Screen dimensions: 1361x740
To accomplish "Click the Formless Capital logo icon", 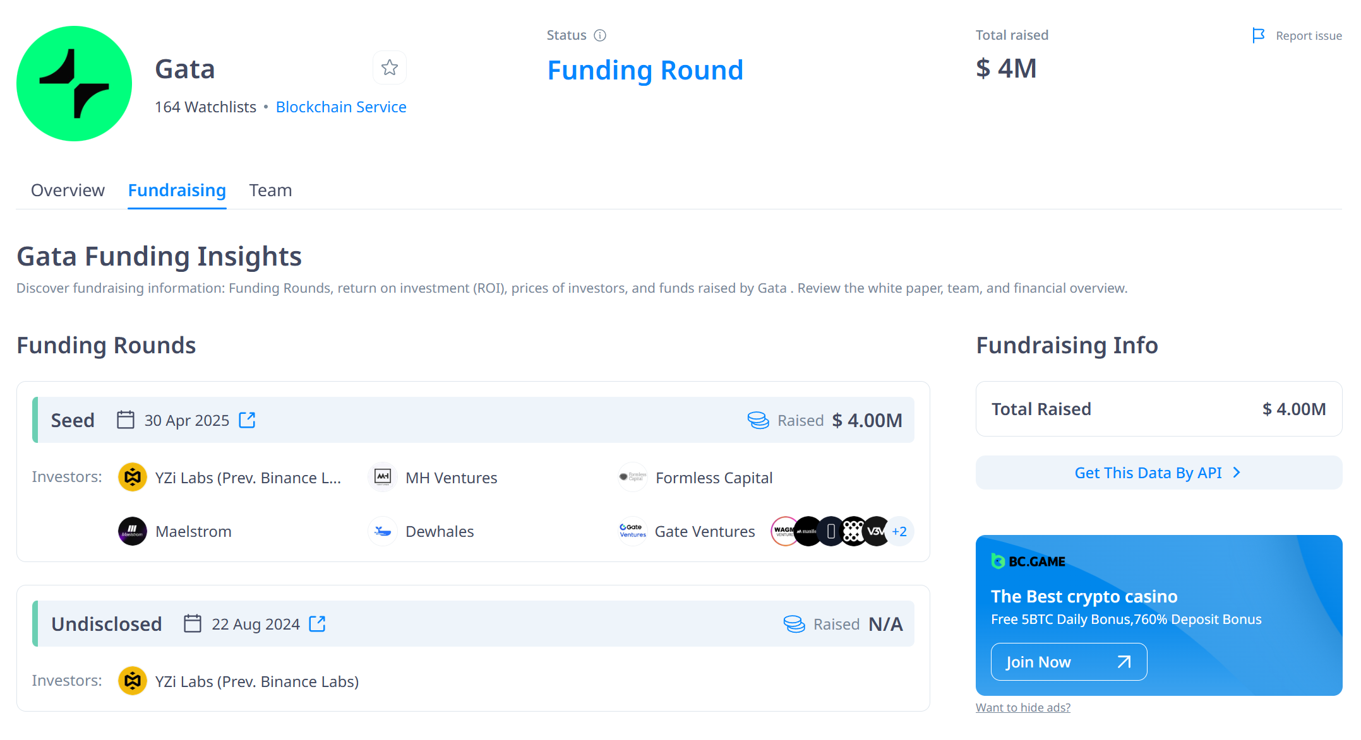I will click(x=633, y=478).
